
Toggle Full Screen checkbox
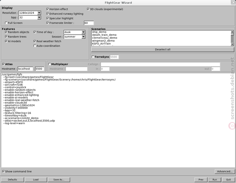6,23
